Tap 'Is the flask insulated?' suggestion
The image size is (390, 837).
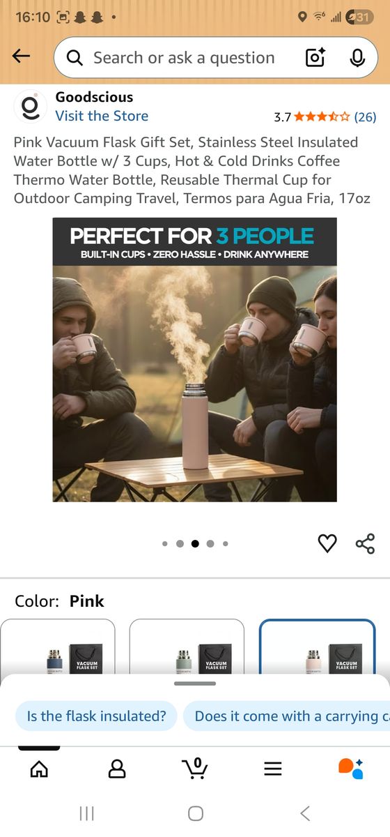[x=96, y=716]
